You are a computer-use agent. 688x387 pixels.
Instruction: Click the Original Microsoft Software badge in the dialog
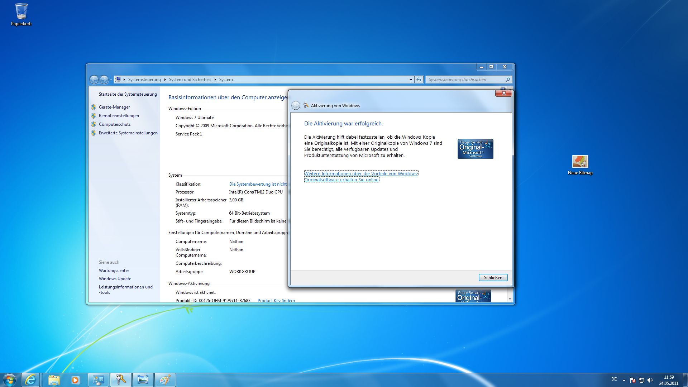click(x=475, y=149)
